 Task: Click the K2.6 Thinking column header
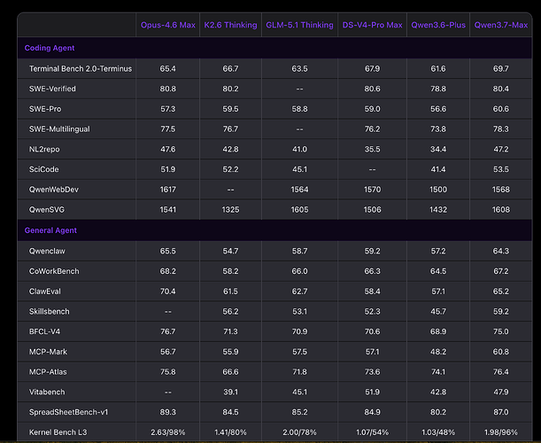pos(230,25)
